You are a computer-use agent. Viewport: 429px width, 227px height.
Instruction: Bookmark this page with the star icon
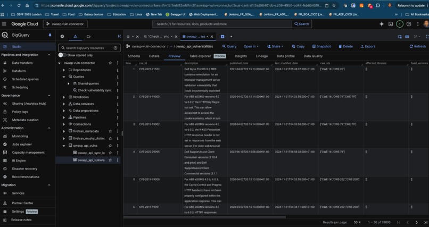[334, 5]
